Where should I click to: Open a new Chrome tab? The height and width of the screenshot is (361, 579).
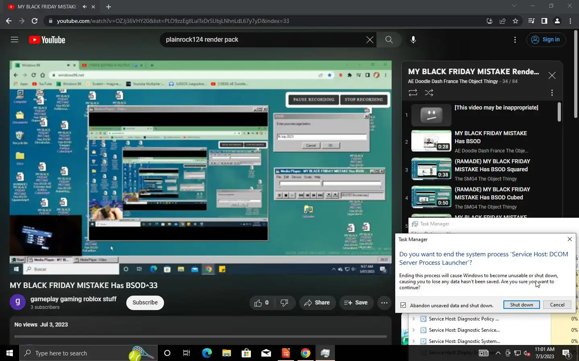tap(109, 7)
